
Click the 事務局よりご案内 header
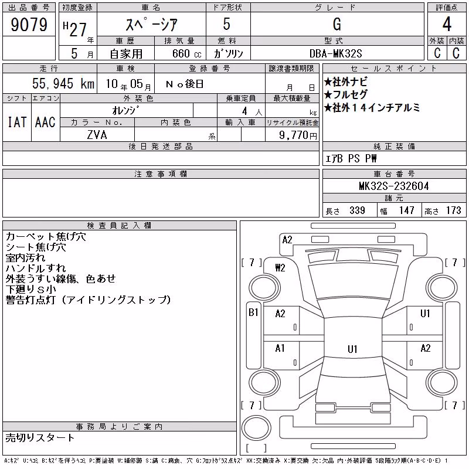(x=119, y=427)
